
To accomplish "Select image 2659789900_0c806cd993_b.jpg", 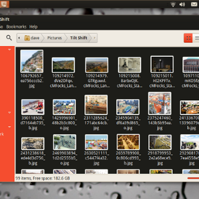I will click(128, 142).
